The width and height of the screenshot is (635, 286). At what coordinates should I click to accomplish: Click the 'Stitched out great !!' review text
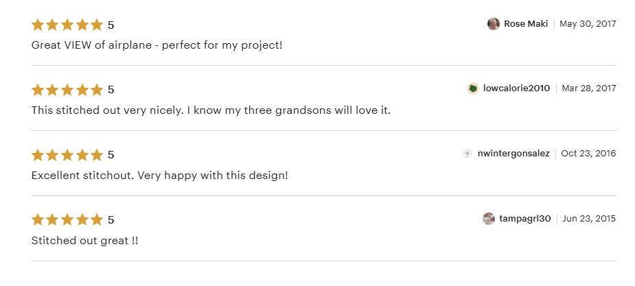[84, 241]
